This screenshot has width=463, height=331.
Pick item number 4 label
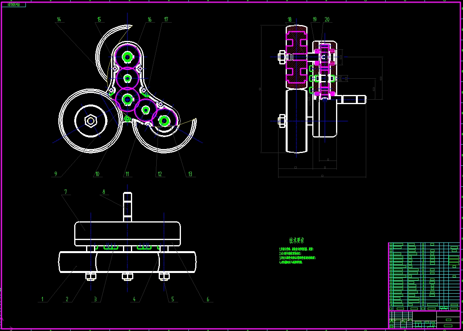[x=134, y=299]
